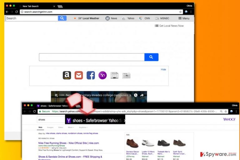Open News toolbar shortcut
This screenshot has width=240, height=160.
[111, 18]
